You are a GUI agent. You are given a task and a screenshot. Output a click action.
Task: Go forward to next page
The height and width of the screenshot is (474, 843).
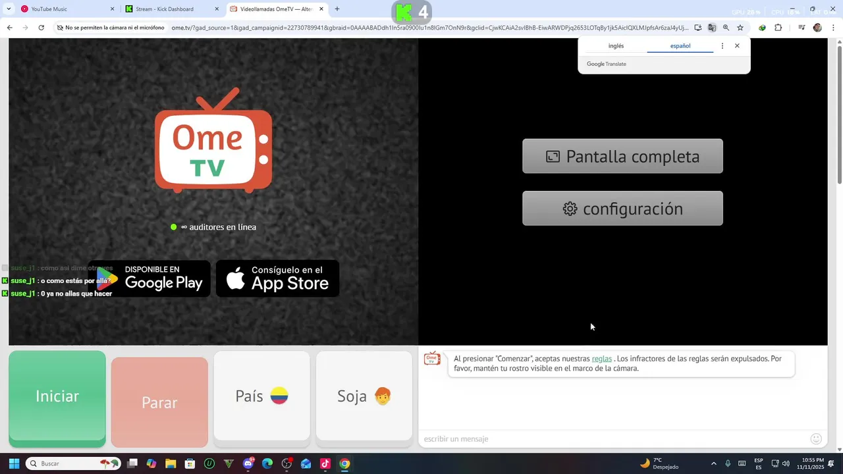[25, 28]
